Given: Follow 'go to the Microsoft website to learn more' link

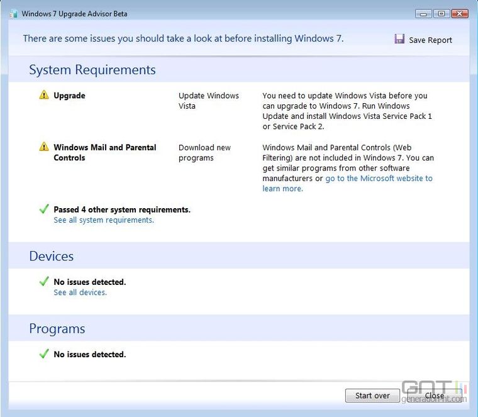Looking at the screenshot, I should click(x=347, y=183).
